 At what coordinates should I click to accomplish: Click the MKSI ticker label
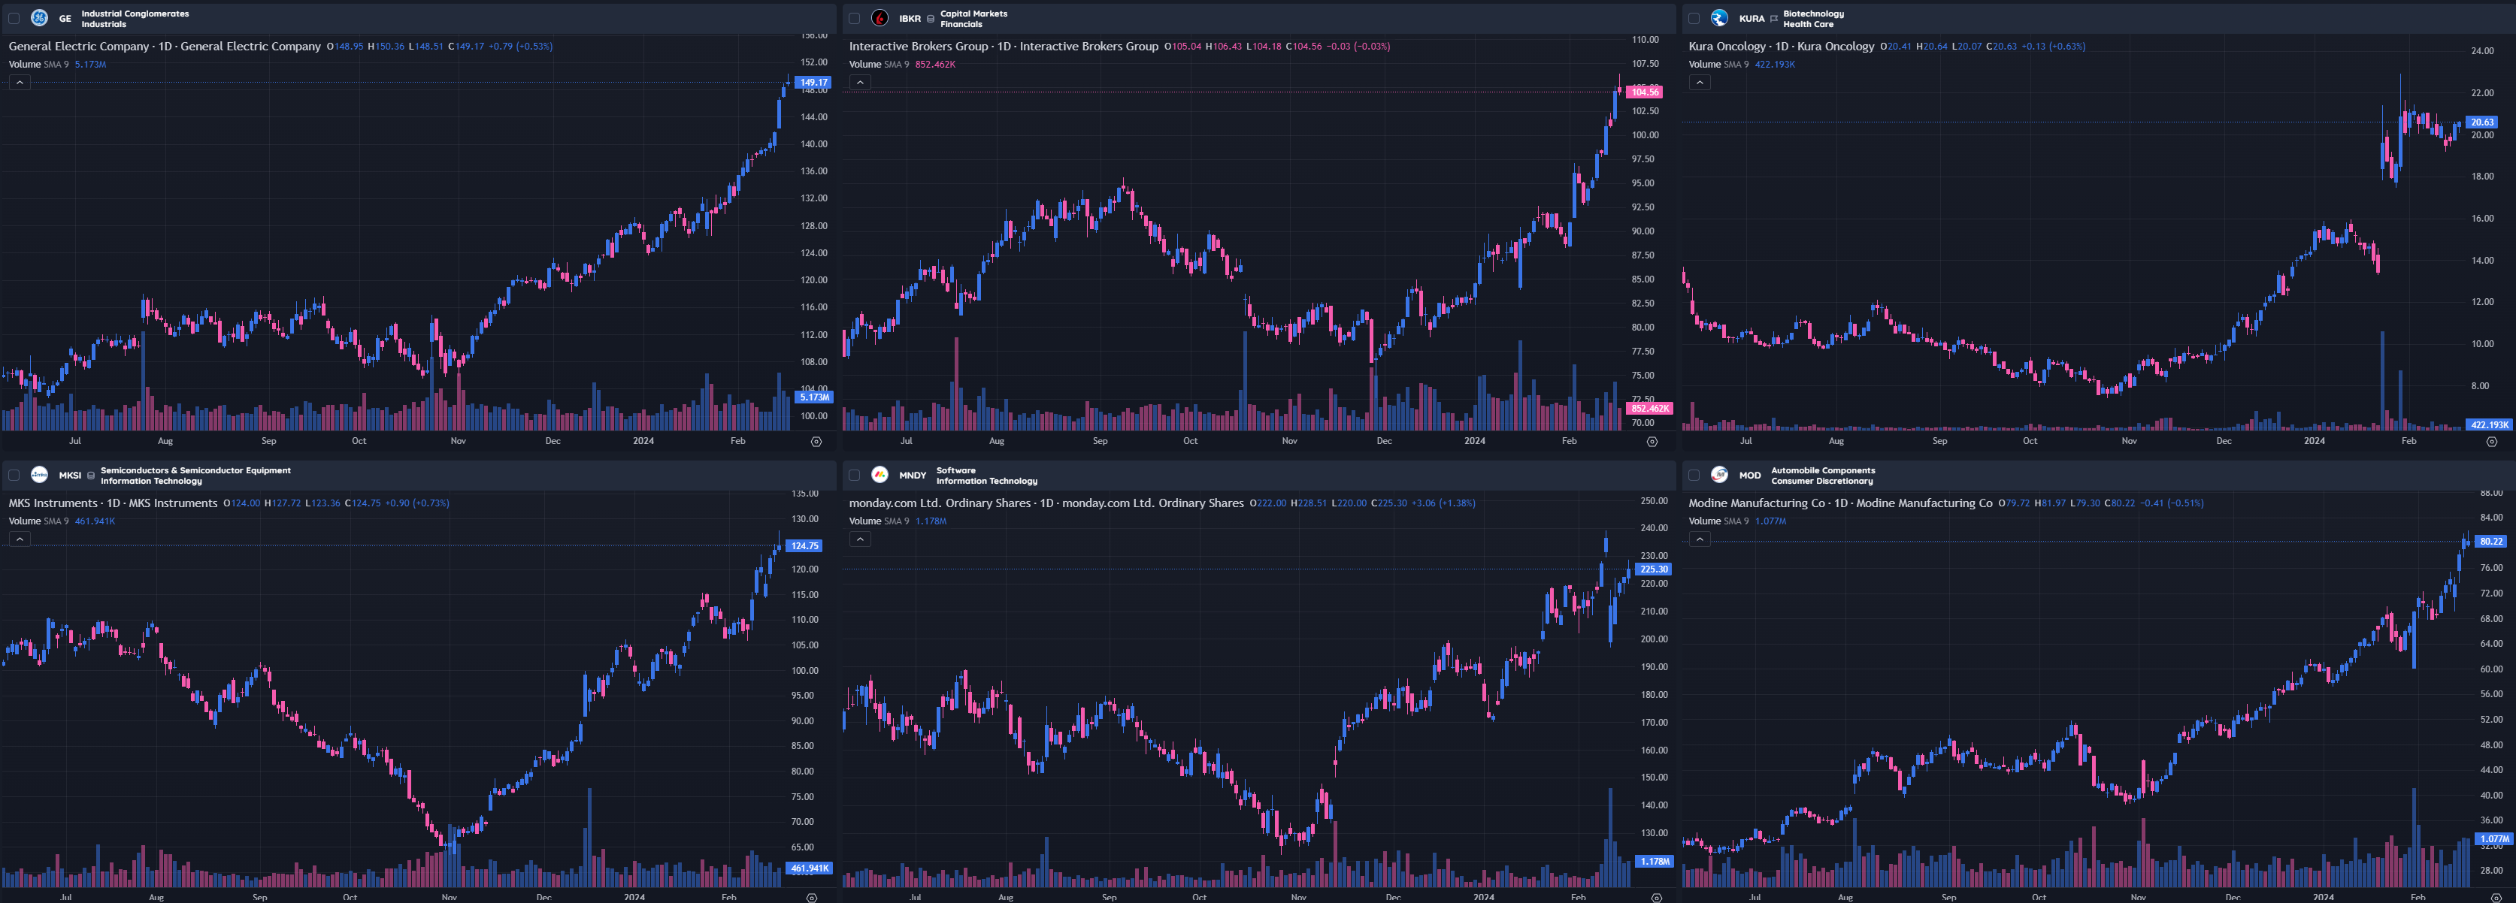pyautogui.click(x=69, y=476)
